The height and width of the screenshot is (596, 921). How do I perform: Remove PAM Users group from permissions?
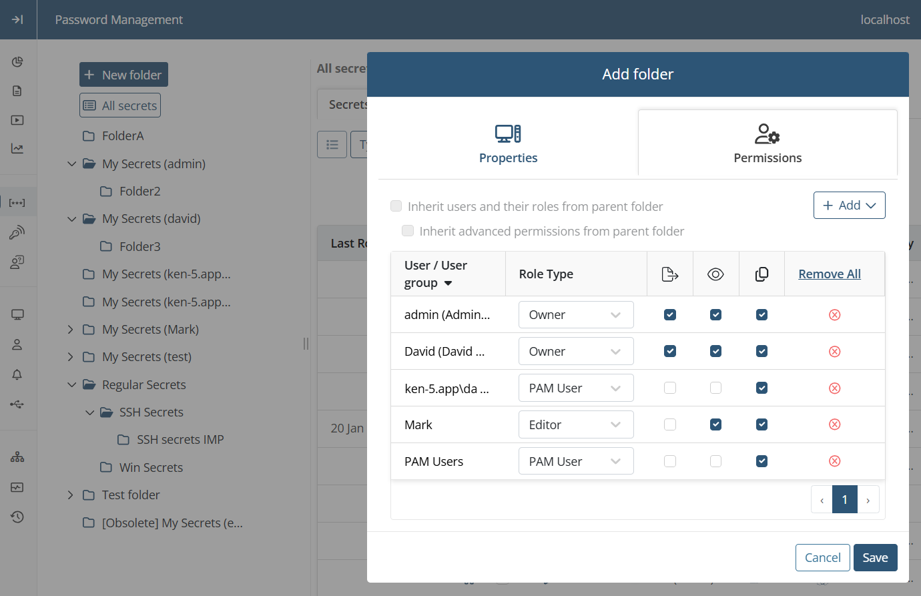click(834, 461)
